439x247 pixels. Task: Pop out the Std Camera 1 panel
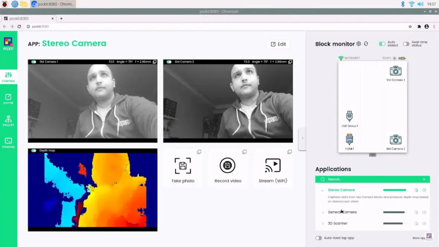(x=154, y=61)
